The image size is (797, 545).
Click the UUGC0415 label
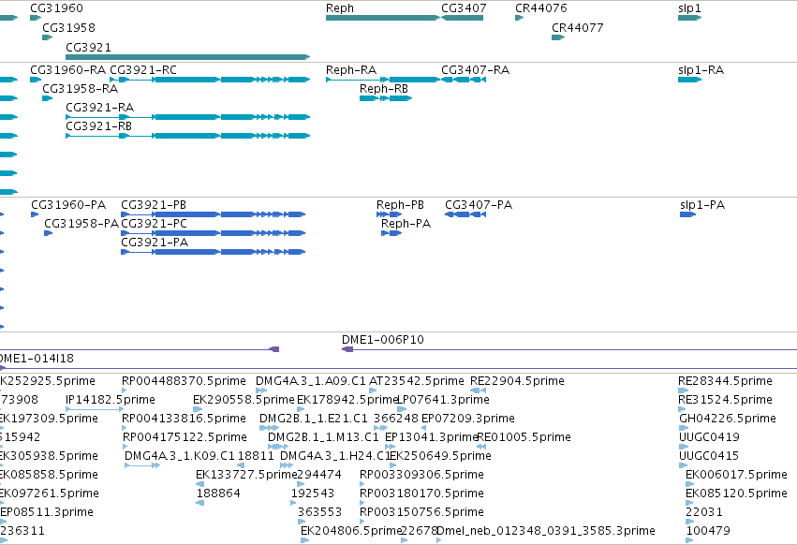pos(709,456)
